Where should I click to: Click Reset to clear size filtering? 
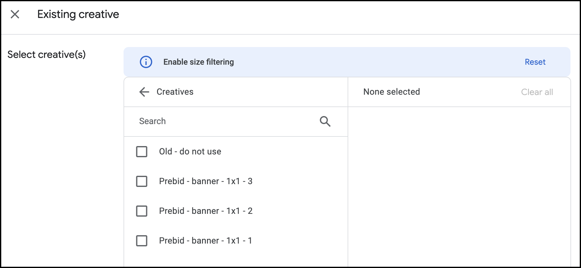click(x=535, y=62)
